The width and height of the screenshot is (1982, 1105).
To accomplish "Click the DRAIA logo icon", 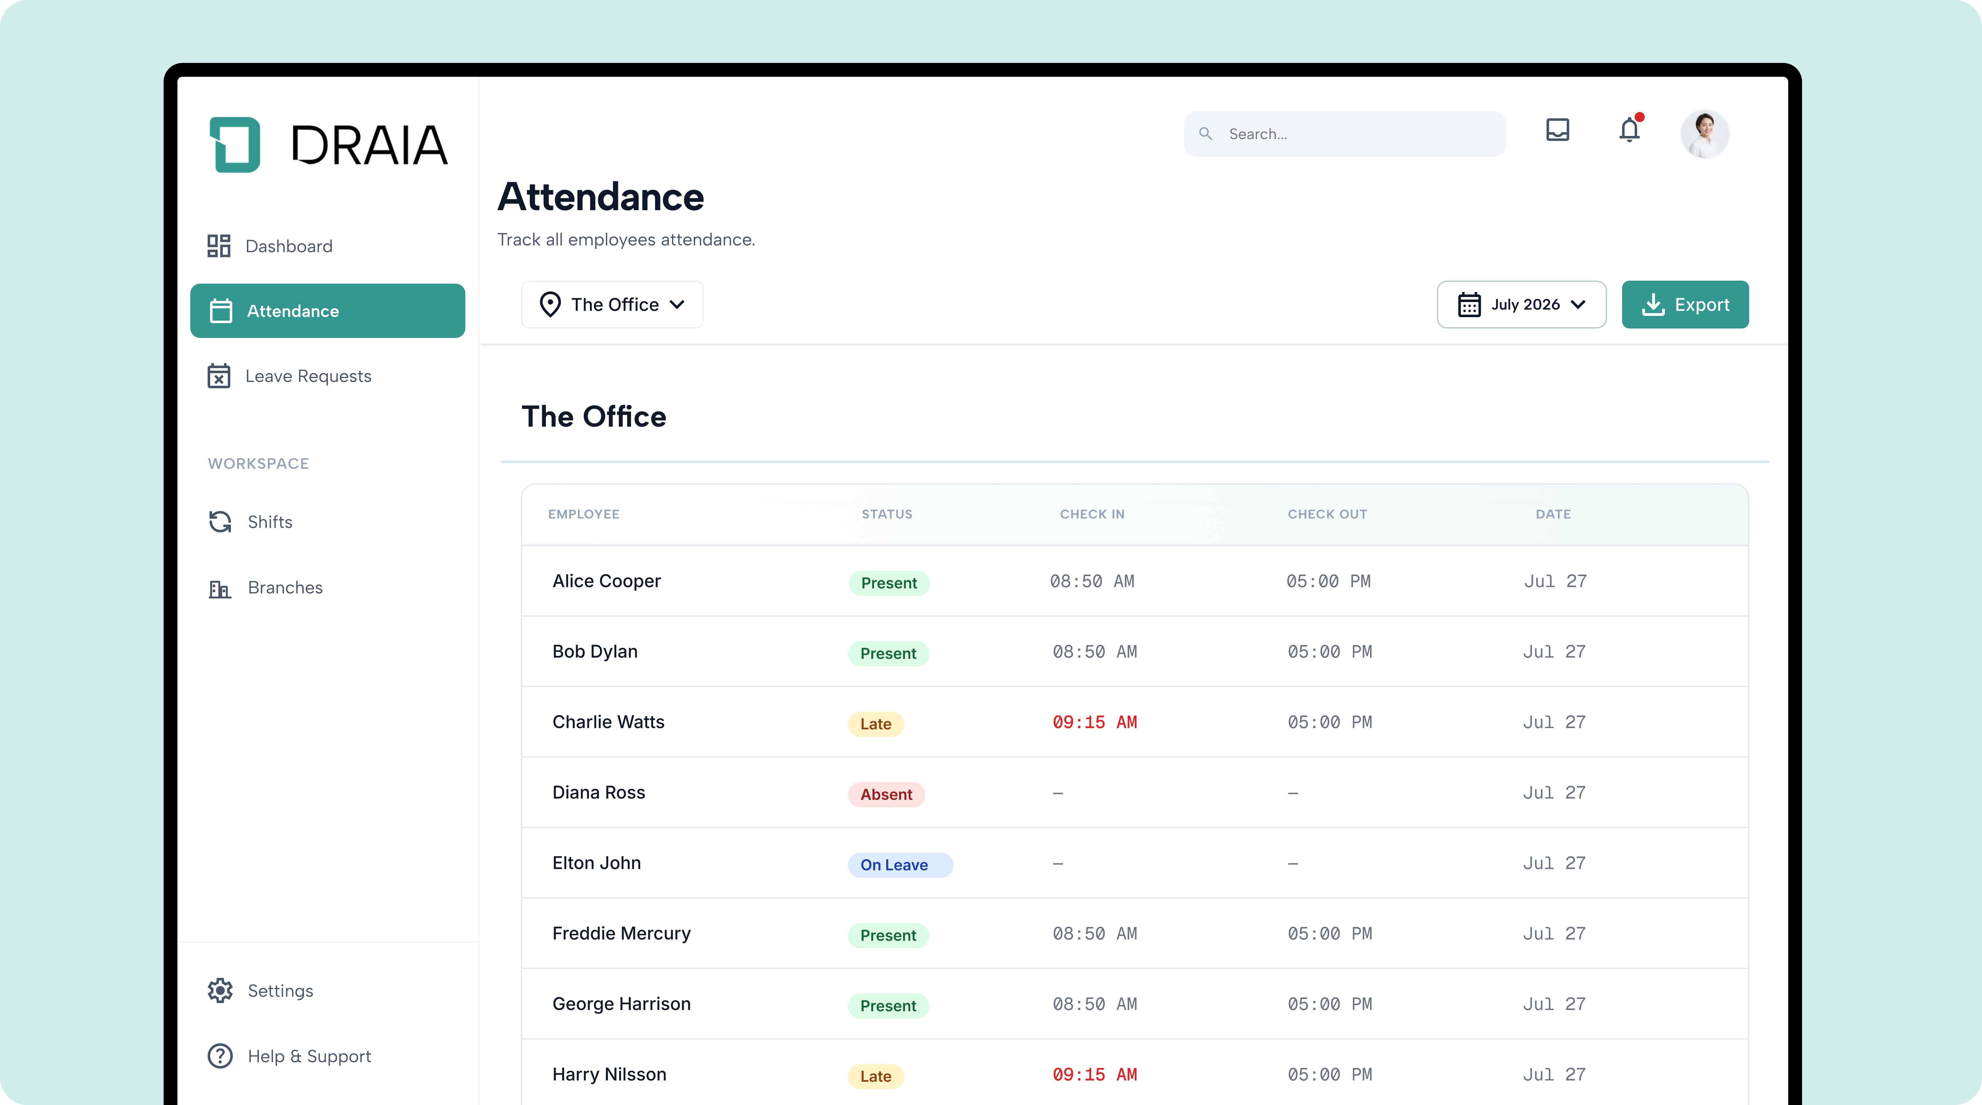I will 235,145.
